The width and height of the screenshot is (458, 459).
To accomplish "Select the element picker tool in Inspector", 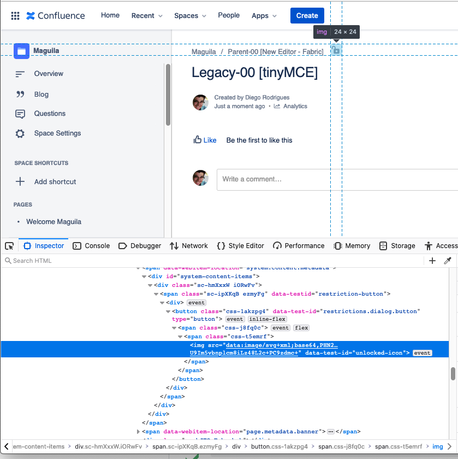I will point(9,246).
